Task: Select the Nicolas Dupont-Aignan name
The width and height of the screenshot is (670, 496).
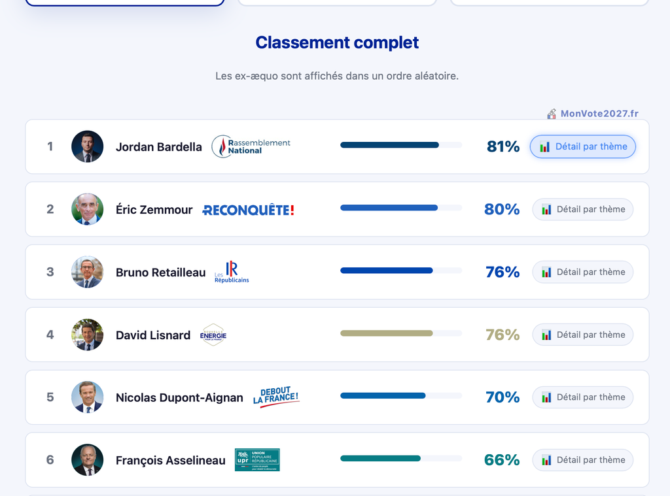Action: pos(179,397)
